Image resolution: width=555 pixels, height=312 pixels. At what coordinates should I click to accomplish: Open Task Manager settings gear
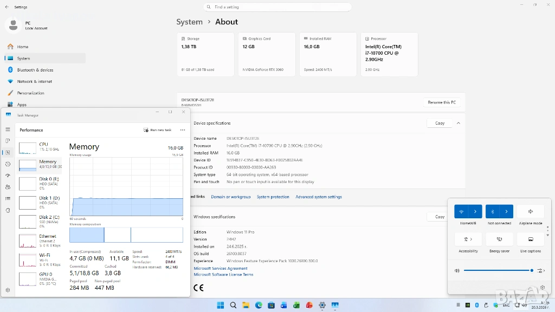click(8, 290)
